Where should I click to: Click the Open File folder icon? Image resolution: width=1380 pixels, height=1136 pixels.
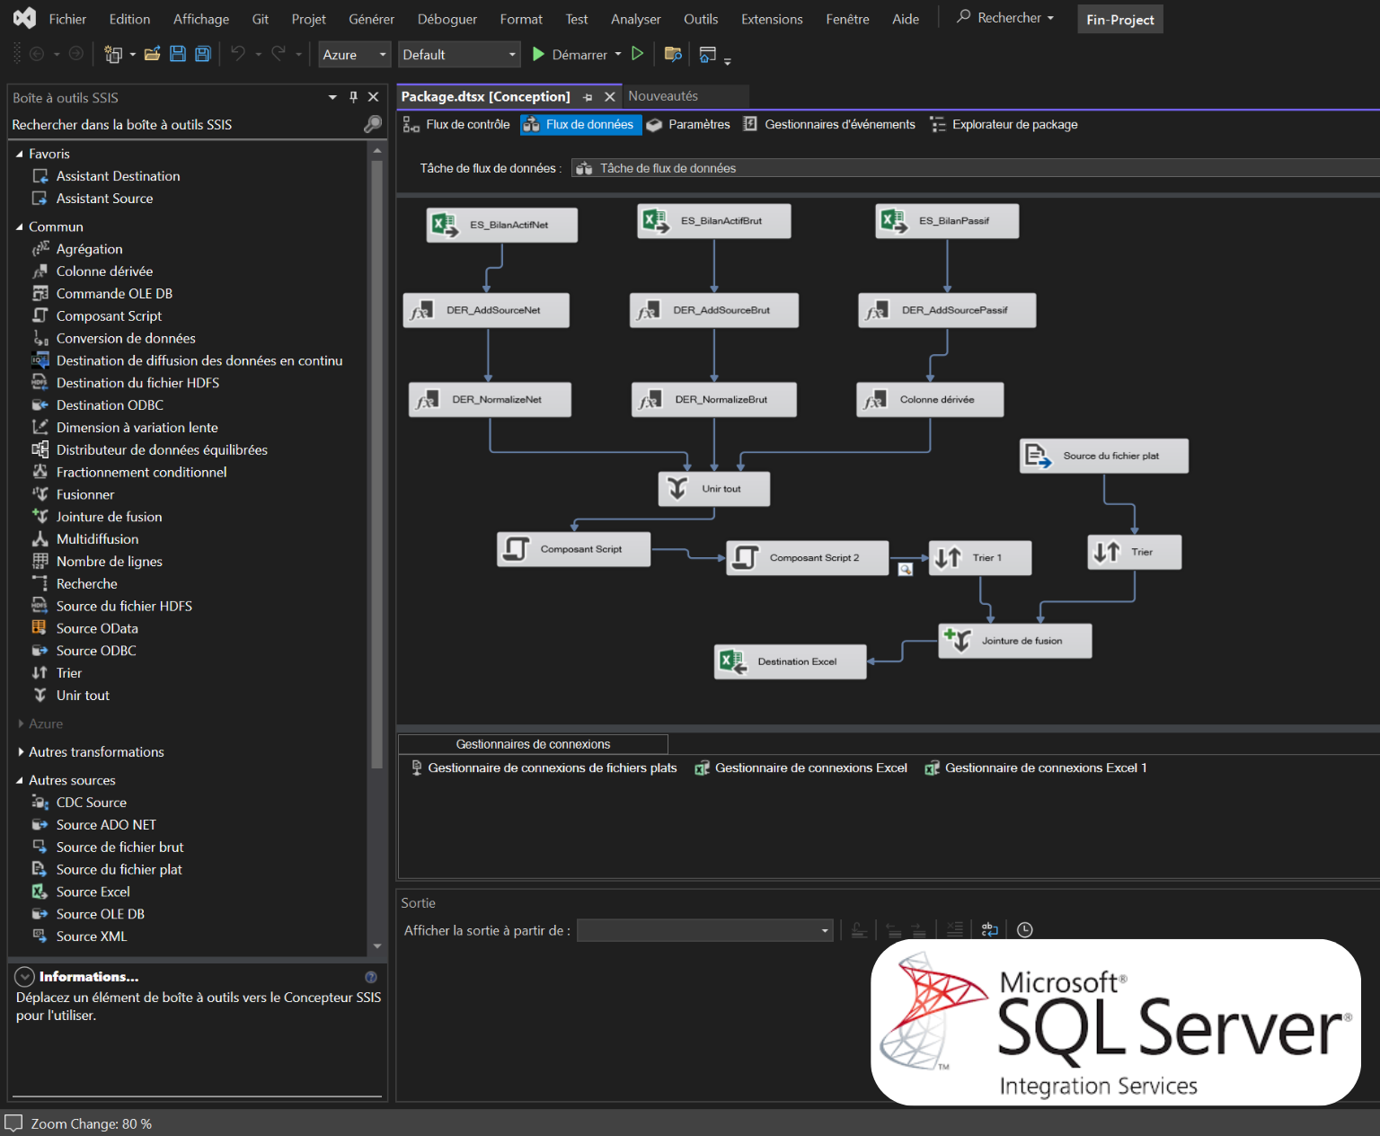pos(153,54)
